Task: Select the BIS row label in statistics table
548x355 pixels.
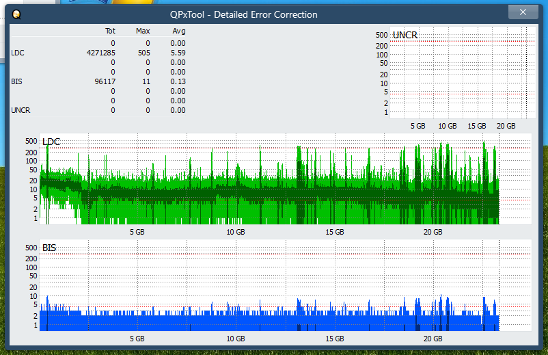Action: coord(16,81)
